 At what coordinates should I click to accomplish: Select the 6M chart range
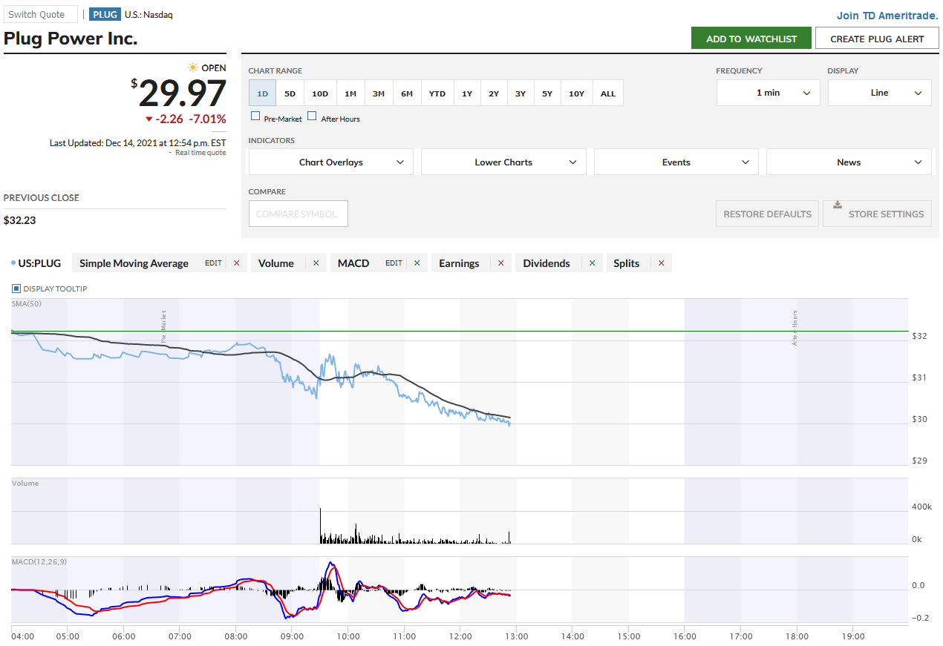[x=407, y=93]
